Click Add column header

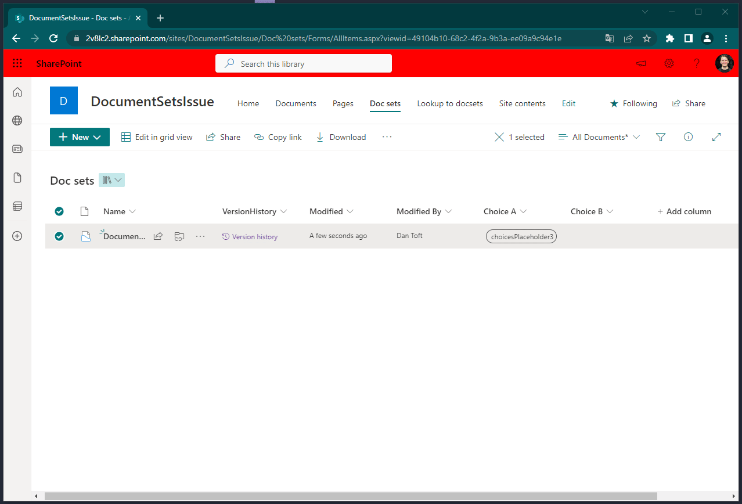[x=685, y=211]
